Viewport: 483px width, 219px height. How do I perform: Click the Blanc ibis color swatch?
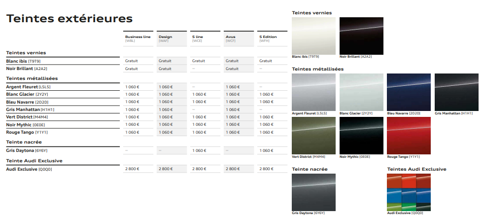(313, 36)
